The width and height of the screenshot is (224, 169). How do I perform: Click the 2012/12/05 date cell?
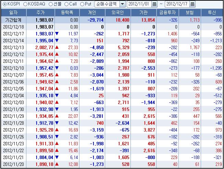(x=14, y=89)
